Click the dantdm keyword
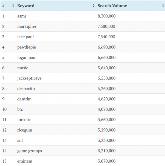This screenshot has width=165, height=166. coord(24,99)
